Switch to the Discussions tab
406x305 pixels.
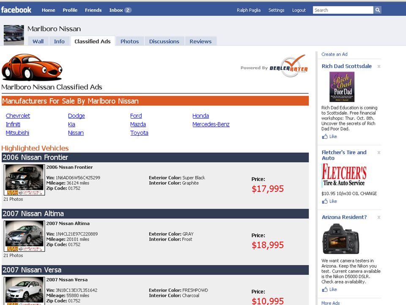[x=164, y=41]
